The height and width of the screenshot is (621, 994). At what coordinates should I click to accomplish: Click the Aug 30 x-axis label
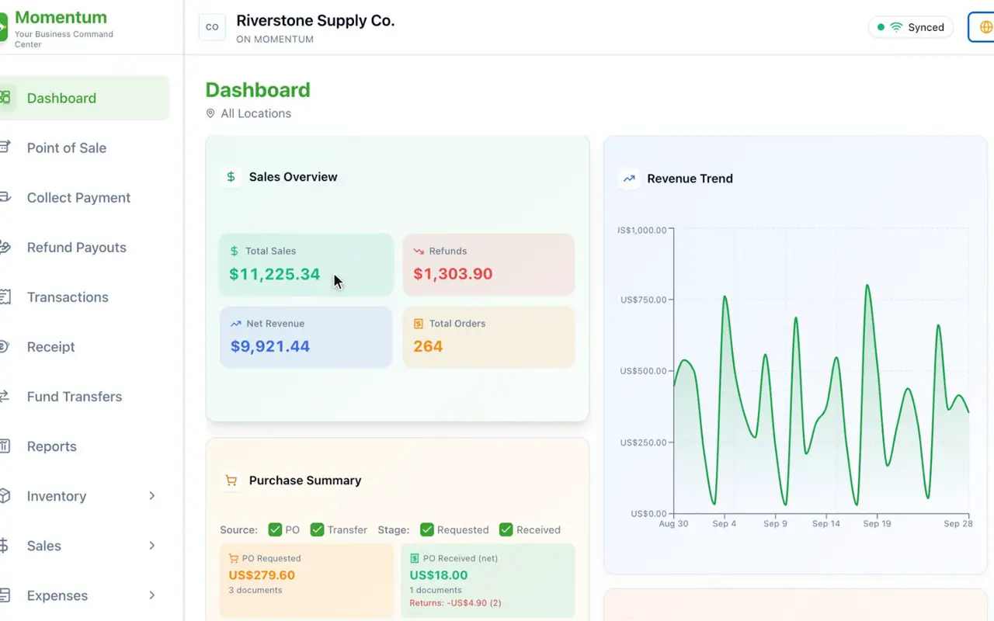coord(673,524)
